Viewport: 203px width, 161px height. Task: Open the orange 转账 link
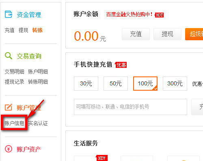coord(37,30)
